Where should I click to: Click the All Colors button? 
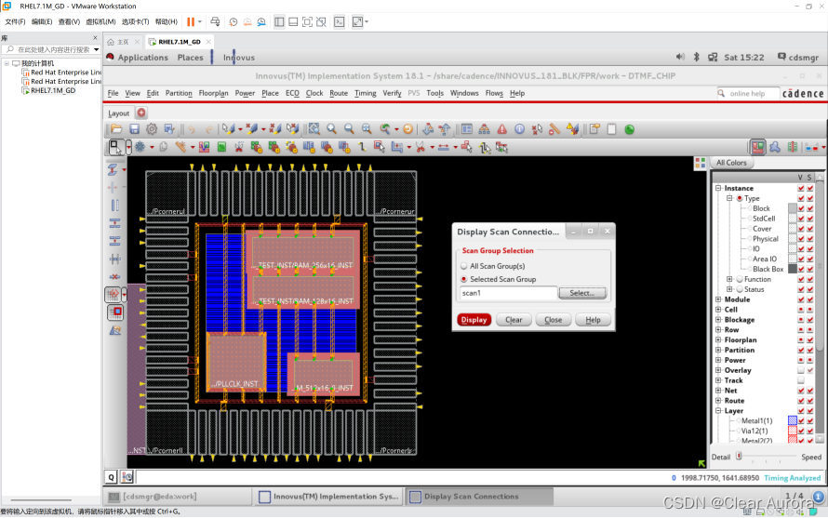click(x=731, y=163)
